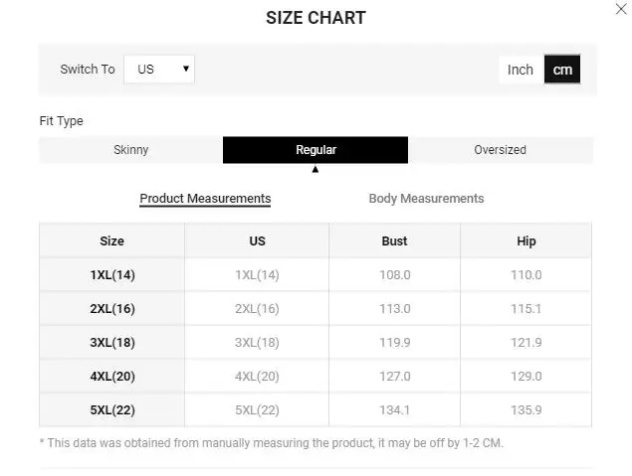The width and height of the screenshot is (632, 476).
Task: Click the SIZE CHART title
Action: click(316, 18)
